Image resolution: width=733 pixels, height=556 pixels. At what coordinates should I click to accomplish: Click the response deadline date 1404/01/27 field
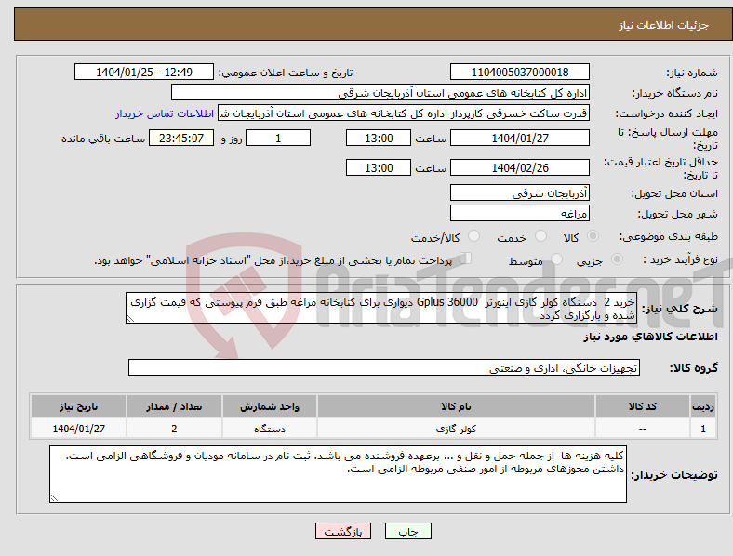coord(519,138)
